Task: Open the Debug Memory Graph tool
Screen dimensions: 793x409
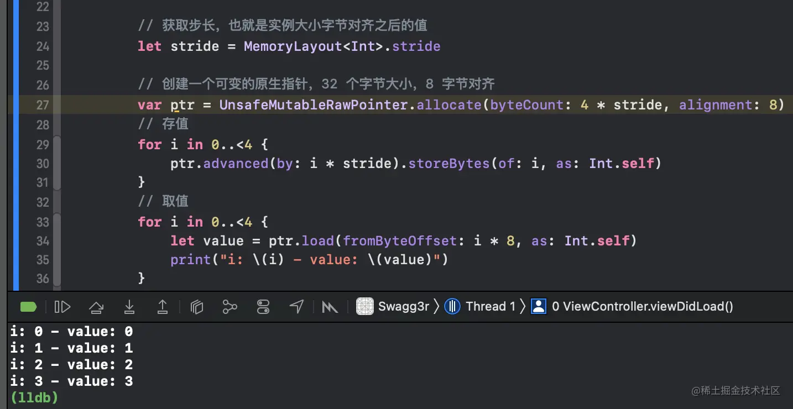Action: [230, 307]
